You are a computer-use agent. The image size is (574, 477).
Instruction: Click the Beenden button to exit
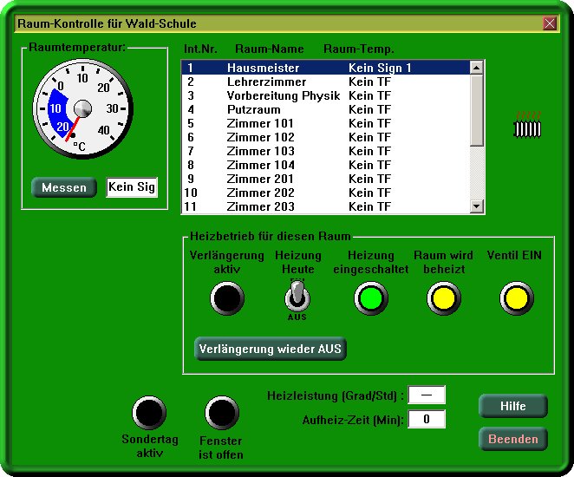click(513, 439)
